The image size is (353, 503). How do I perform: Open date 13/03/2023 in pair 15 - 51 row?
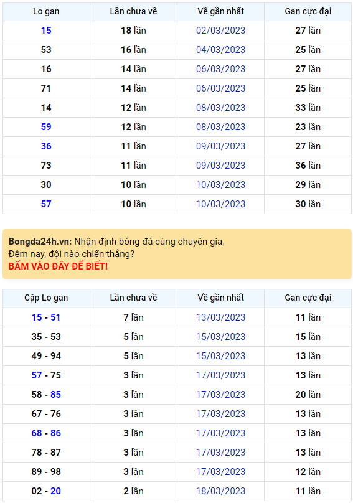(x=221, y=317)
